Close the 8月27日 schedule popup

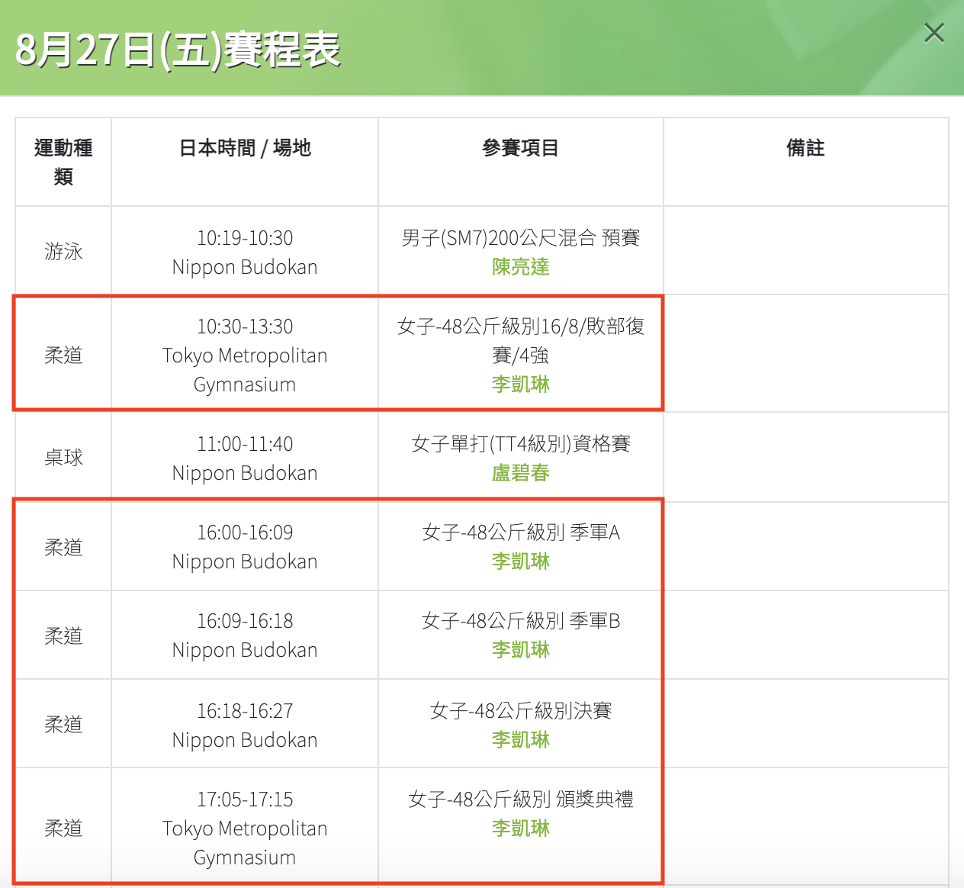point(933,33)
